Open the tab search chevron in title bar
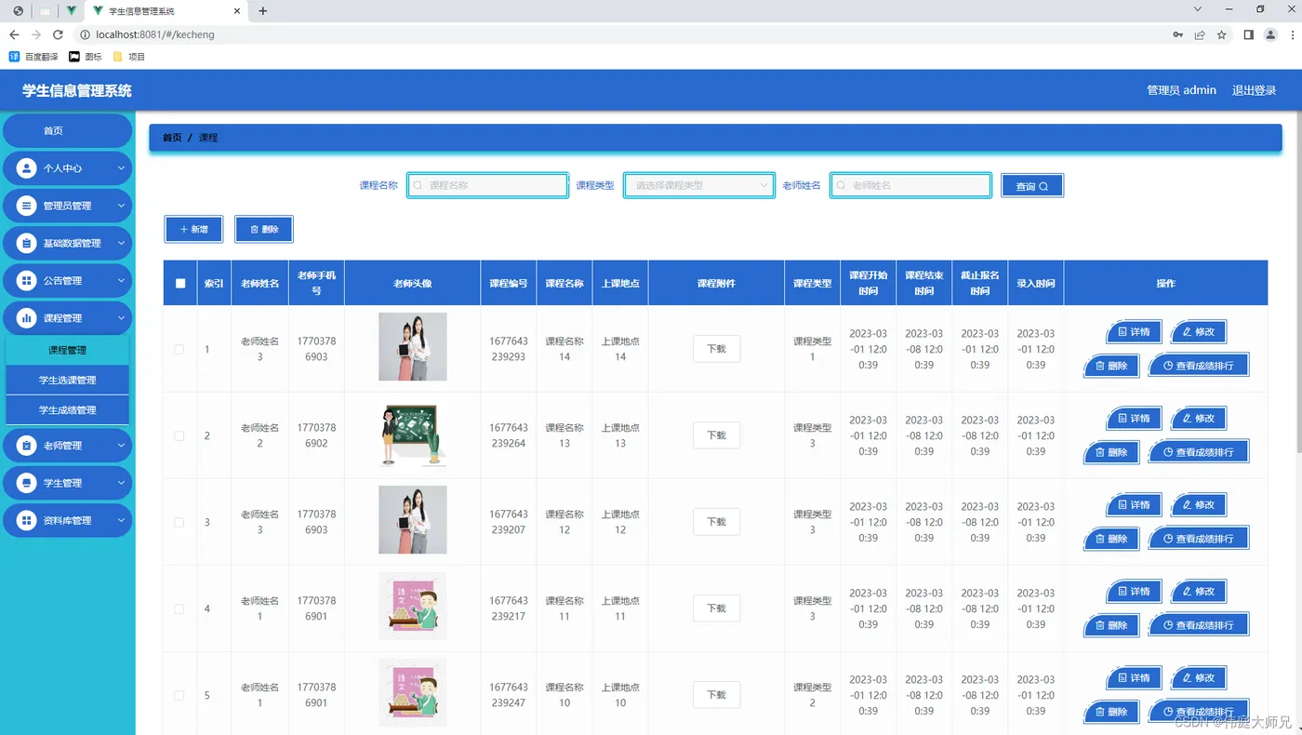1302x735 pixels. [1198, 9]
